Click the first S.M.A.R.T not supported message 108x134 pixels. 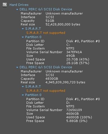click(46, 33)
